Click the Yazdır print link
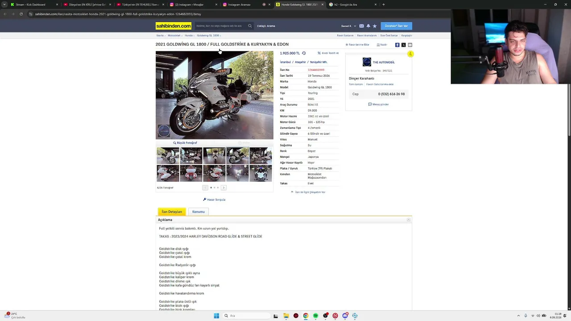571x321 pixels. click(x=382, y=45)
